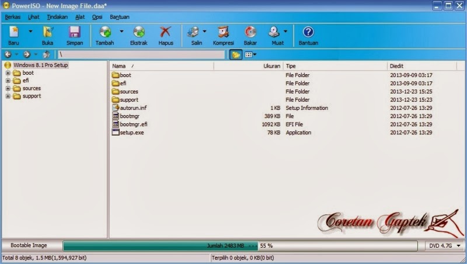Click the efi folder icon in file list
Viewport: 467px width, 264px height.
[116, 83]
